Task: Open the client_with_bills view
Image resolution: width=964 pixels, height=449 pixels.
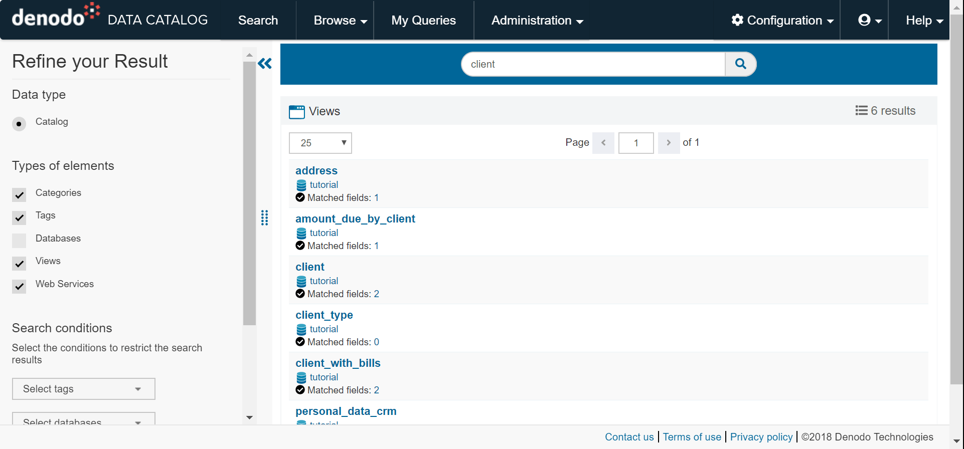Action: pyautogui.click(x=338, y=363)
